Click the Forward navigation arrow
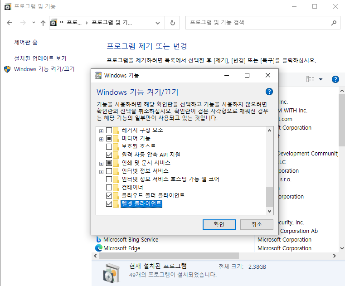Screen dimensions: 345x286 tap(23, 23)
